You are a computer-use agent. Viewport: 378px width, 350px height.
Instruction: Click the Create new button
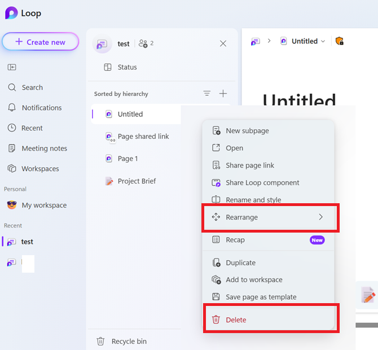[x=41, y=42]
